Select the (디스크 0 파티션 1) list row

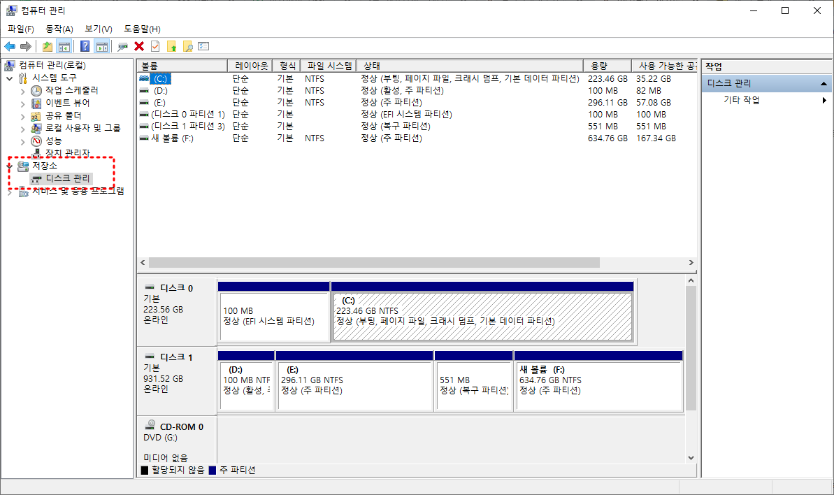point(417,115)
